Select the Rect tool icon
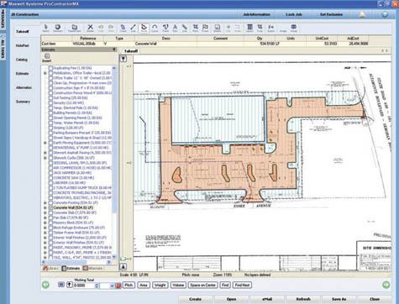Image resolution: width=399 pixels, height=304 pixels. (195, 28)
